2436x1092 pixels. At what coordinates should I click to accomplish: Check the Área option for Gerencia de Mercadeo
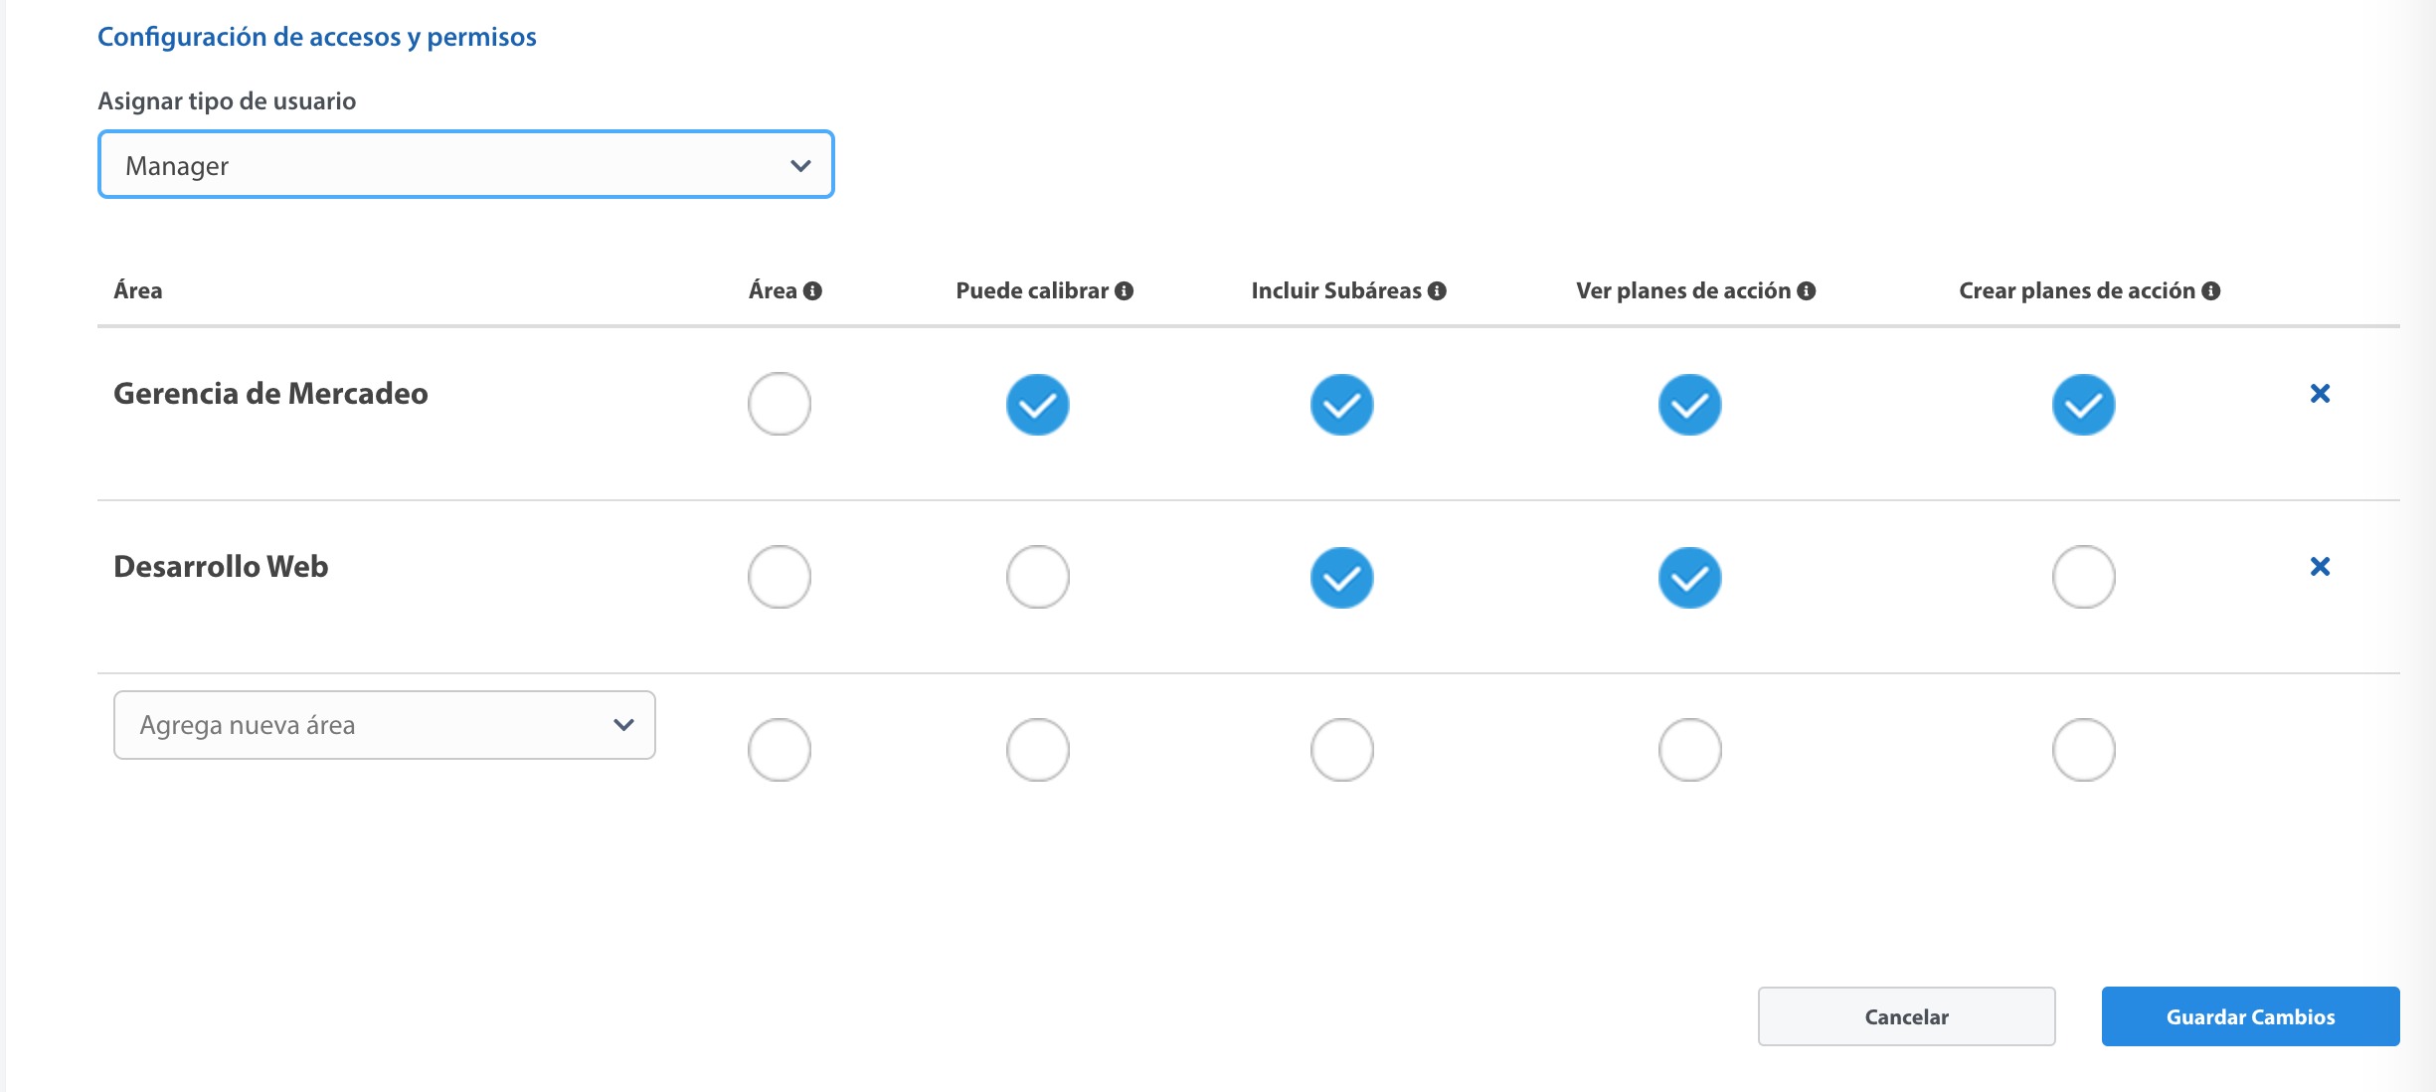780,404
